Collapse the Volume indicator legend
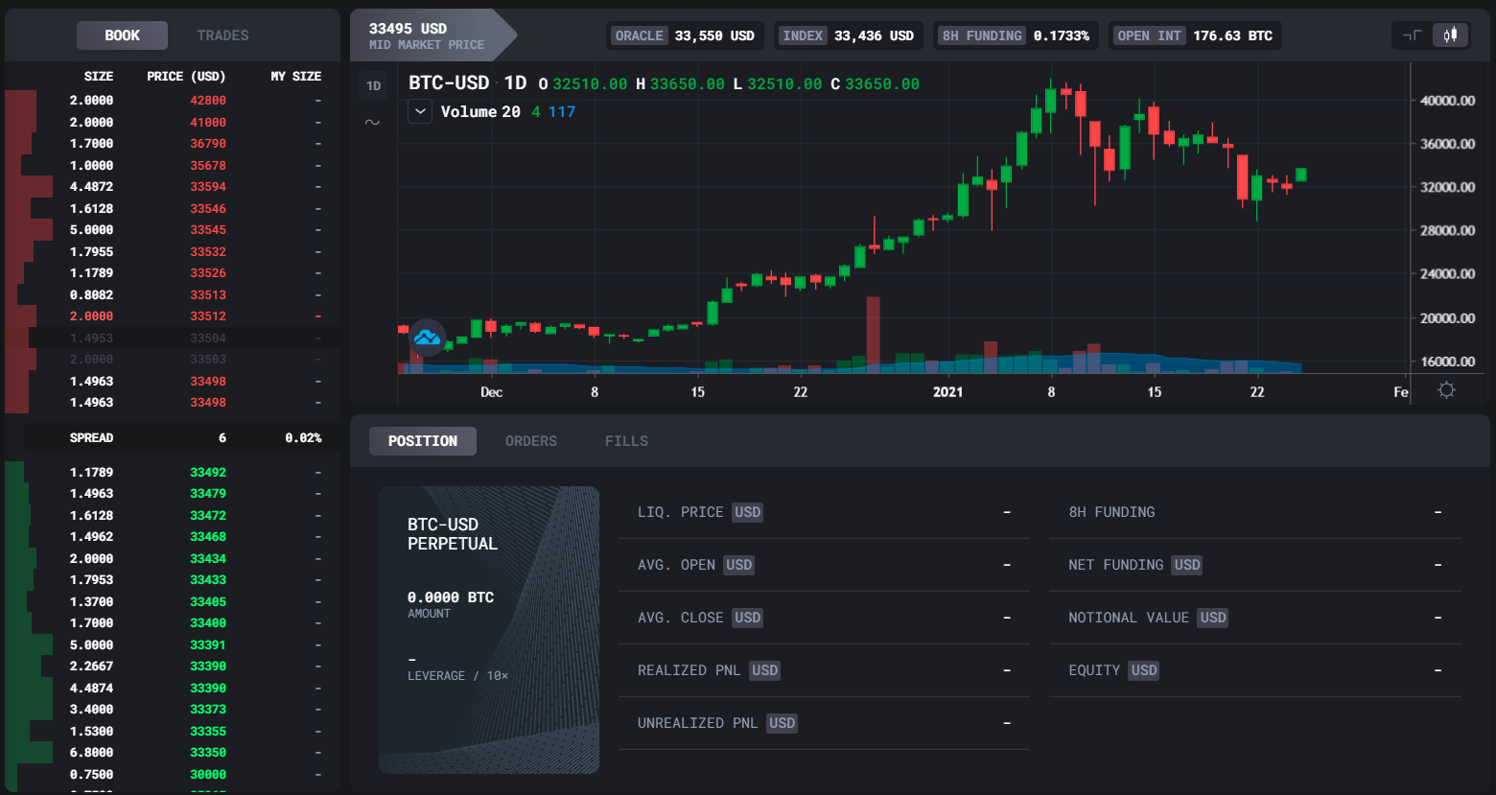The image size is (1496, 795). pos(420,112)
